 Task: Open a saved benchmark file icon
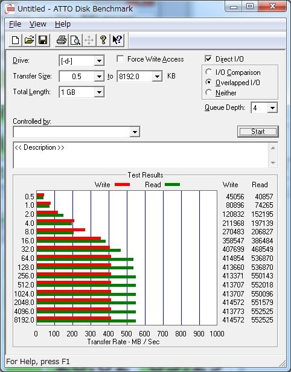pyautogui.click(x=29, y=40)
